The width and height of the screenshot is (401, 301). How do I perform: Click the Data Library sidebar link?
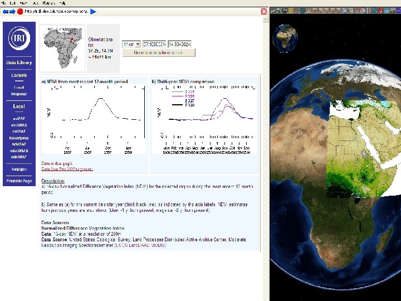[19, 62]
